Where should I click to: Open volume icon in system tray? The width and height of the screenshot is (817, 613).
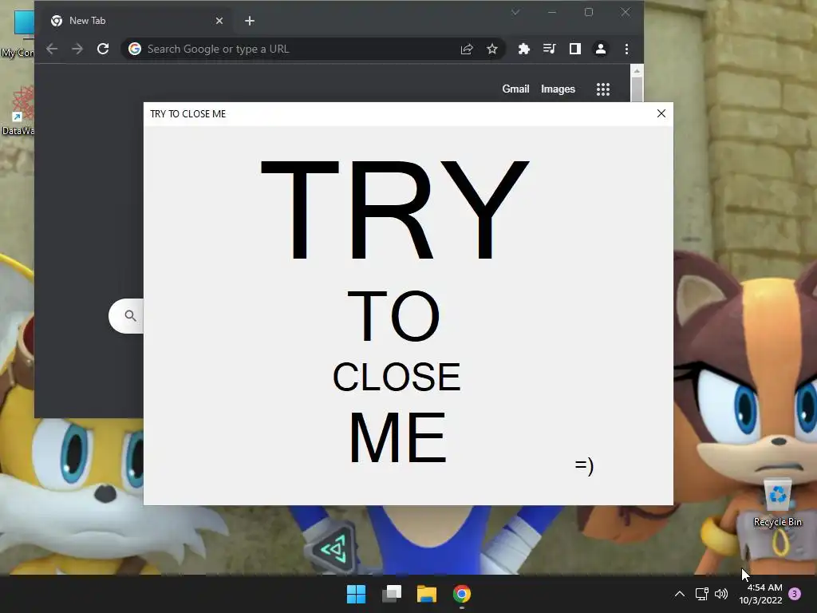[721, 594]
